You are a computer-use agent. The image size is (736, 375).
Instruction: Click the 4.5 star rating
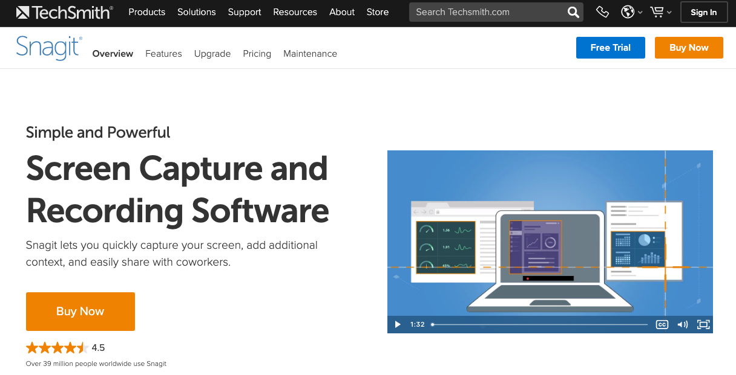pyautogui.click(x=65, y=348)
